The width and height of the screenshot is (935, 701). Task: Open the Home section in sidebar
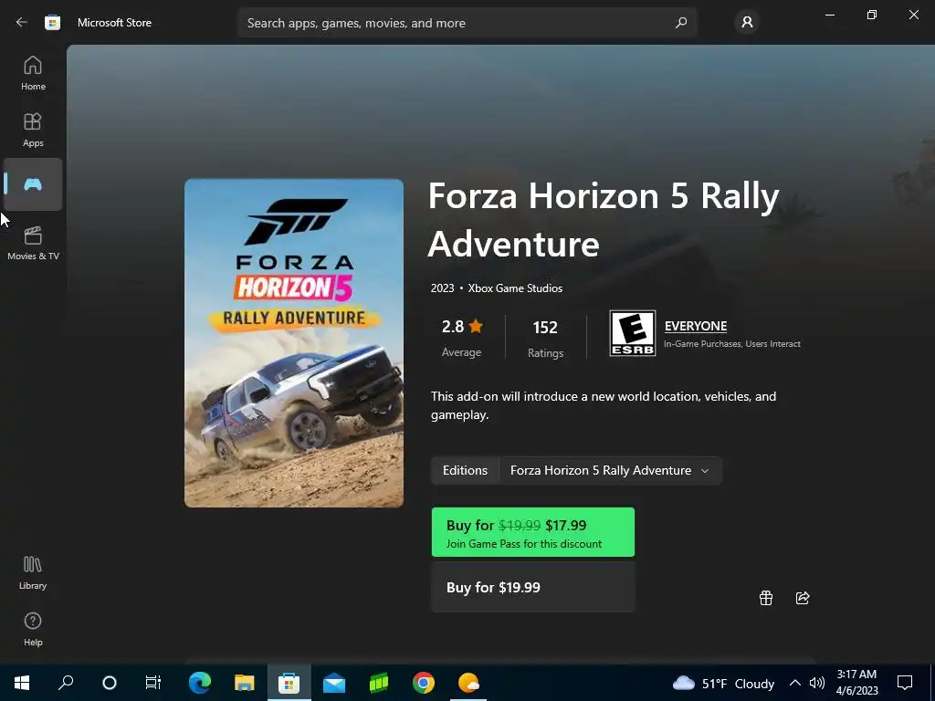[33, 73]
